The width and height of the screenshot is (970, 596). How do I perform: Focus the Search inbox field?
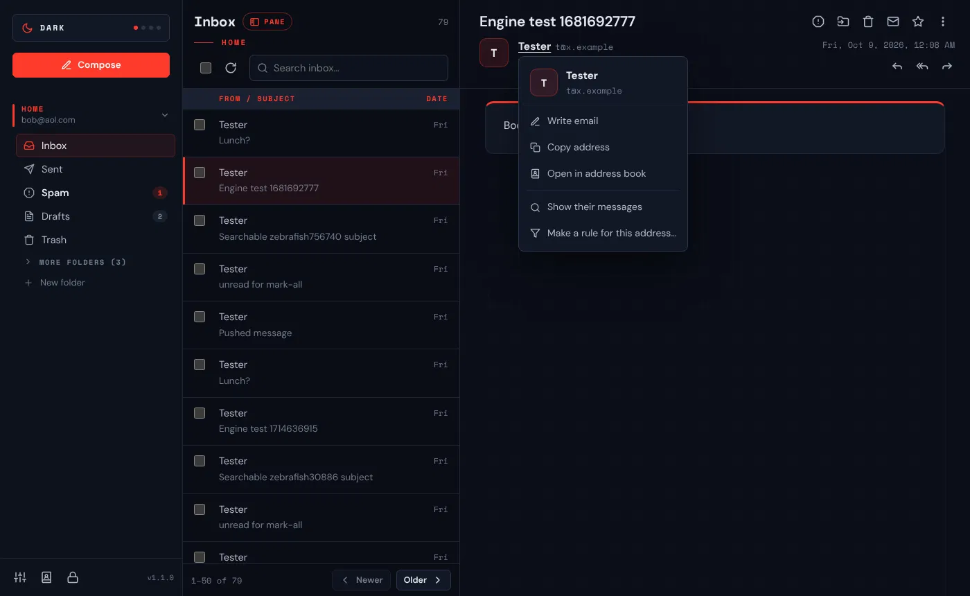point(349,68)
